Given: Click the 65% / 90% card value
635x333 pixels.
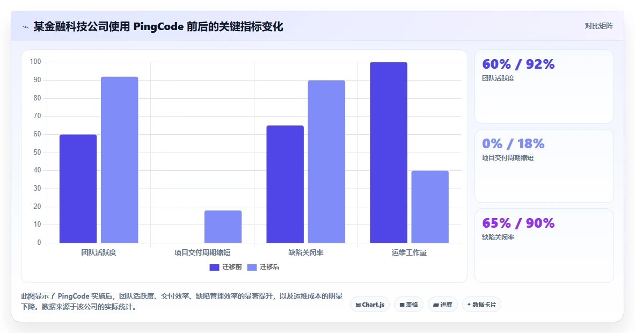Looking at the screenshot, I should tap(519, 223).
